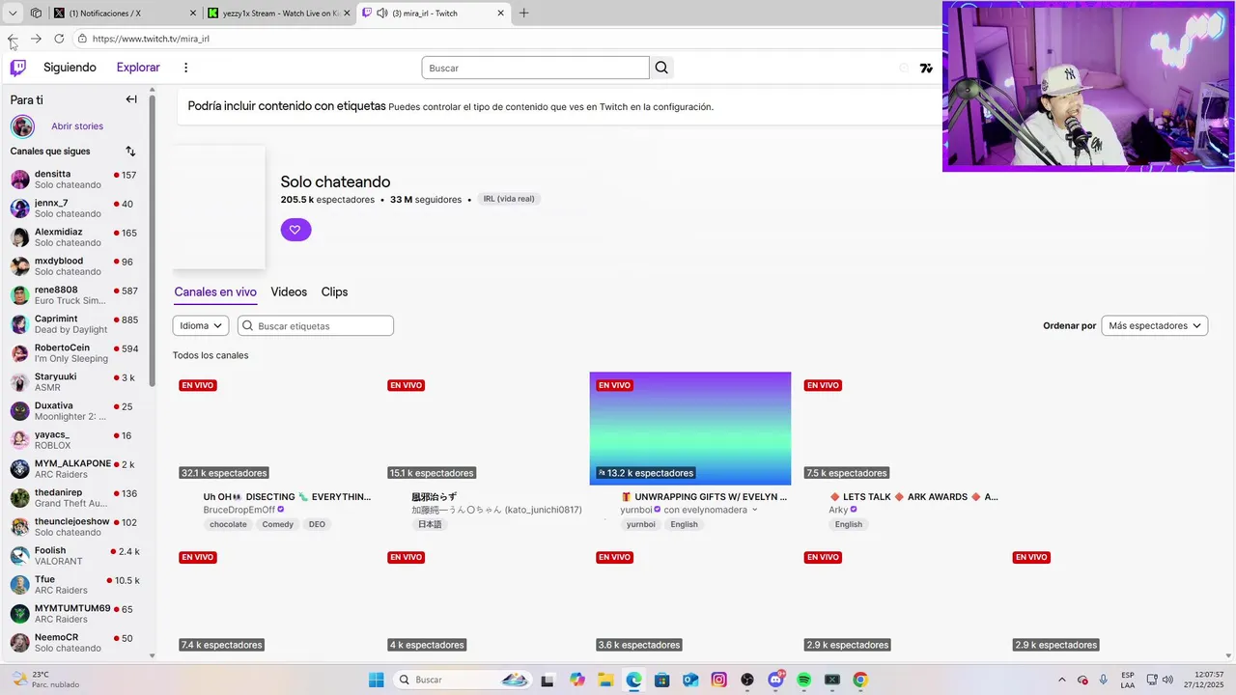1236x695 pixels.
Task: Click the Buscar etiquetas tag search field
Action: pos(316,326)
